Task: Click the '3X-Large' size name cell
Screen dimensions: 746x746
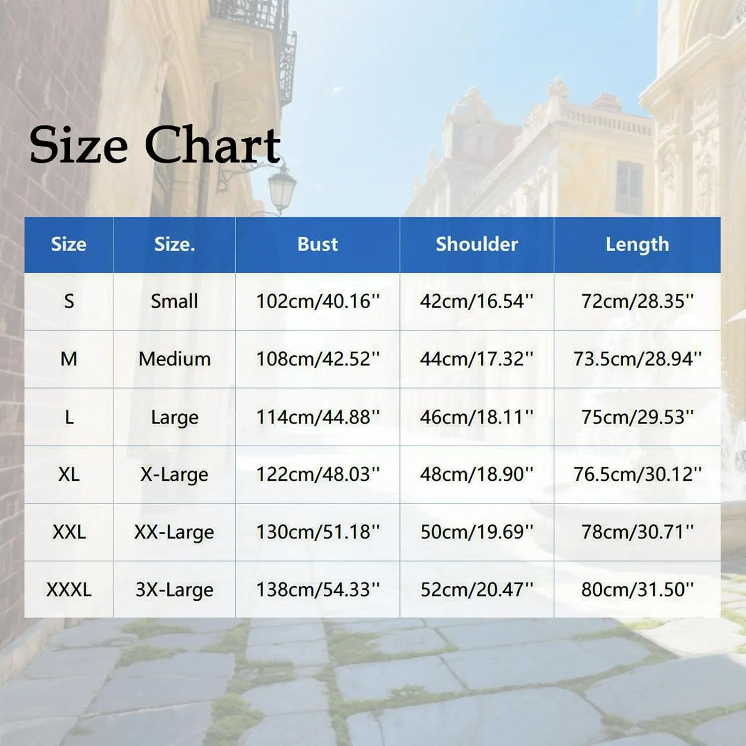Action: click(x=174, y=590)
